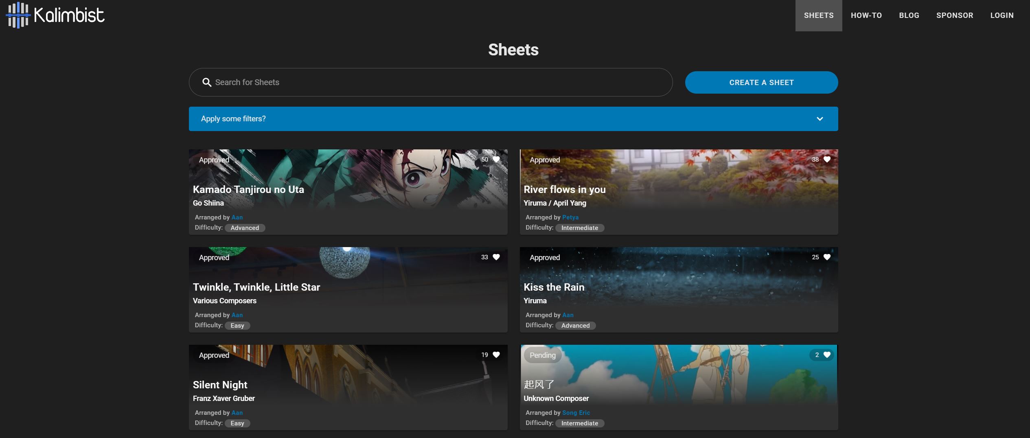Open the Kamado Tanjirou no Uta sheet title
This screenshot has width=1030, height=438.
[x=248, y=189]
